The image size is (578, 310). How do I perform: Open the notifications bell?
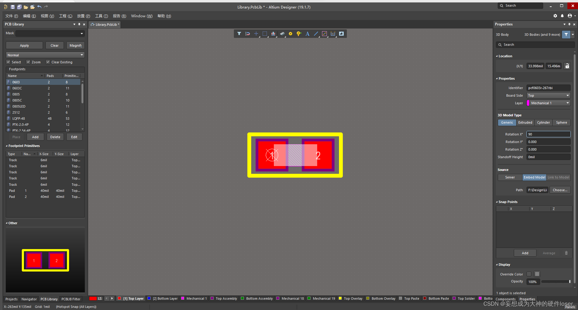pos(562,16)
